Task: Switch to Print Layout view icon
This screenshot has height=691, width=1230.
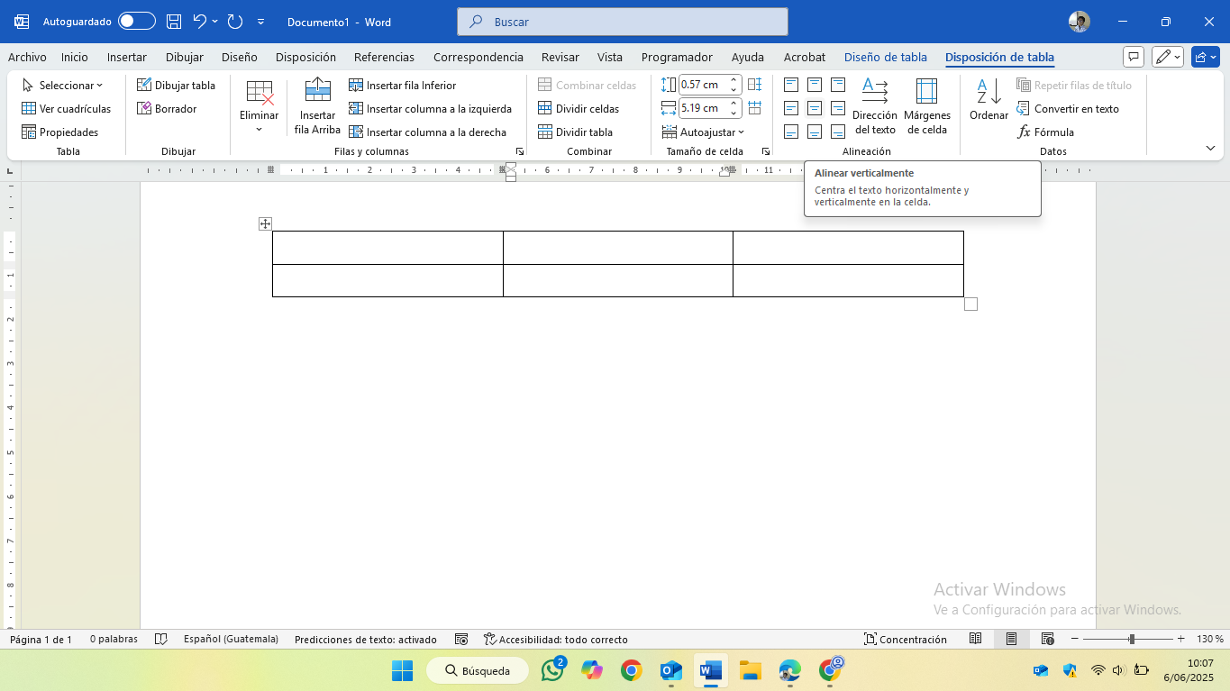Action: (x=1012, y=639)
